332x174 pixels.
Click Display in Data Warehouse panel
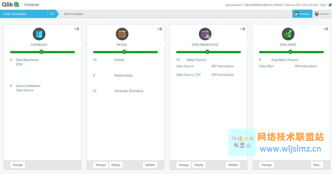click(x=199, y=165)
